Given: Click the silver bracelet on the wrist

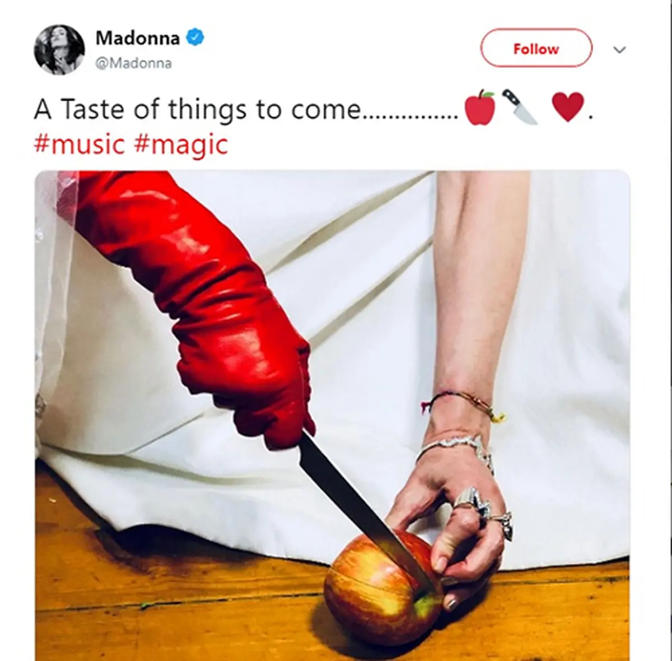Looking at the screenshot, I should [456, 448].
